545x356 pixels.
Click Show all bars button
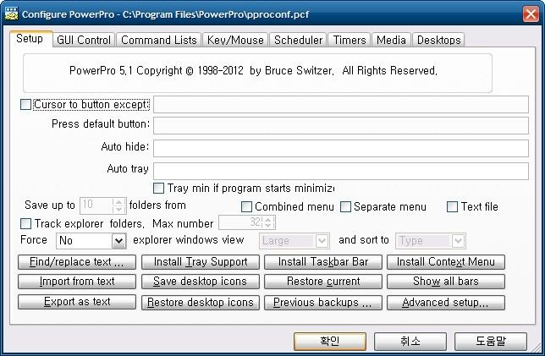pos(446,282)
